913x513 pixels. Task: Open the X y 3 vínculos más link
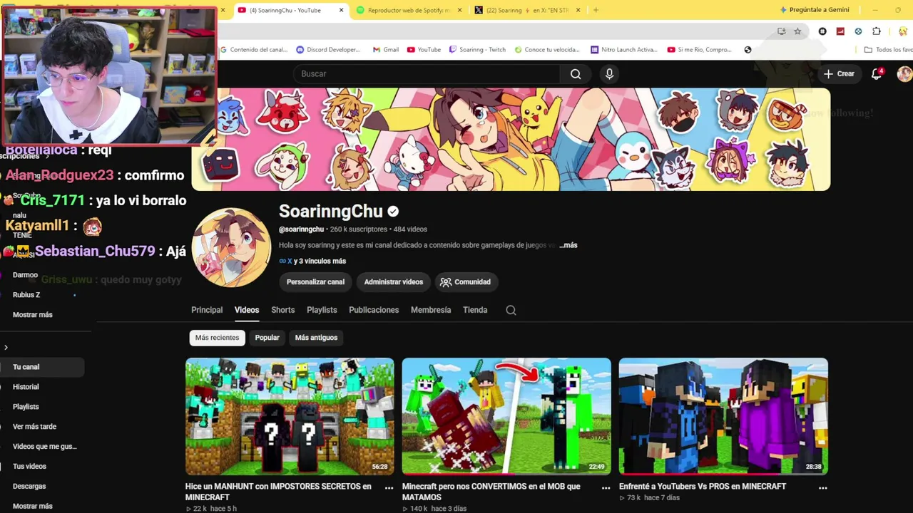(312, 261)
